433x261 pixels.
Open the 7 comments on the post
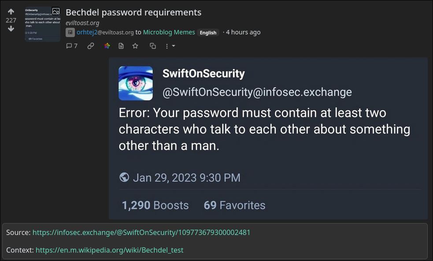[x=72, y=46]
